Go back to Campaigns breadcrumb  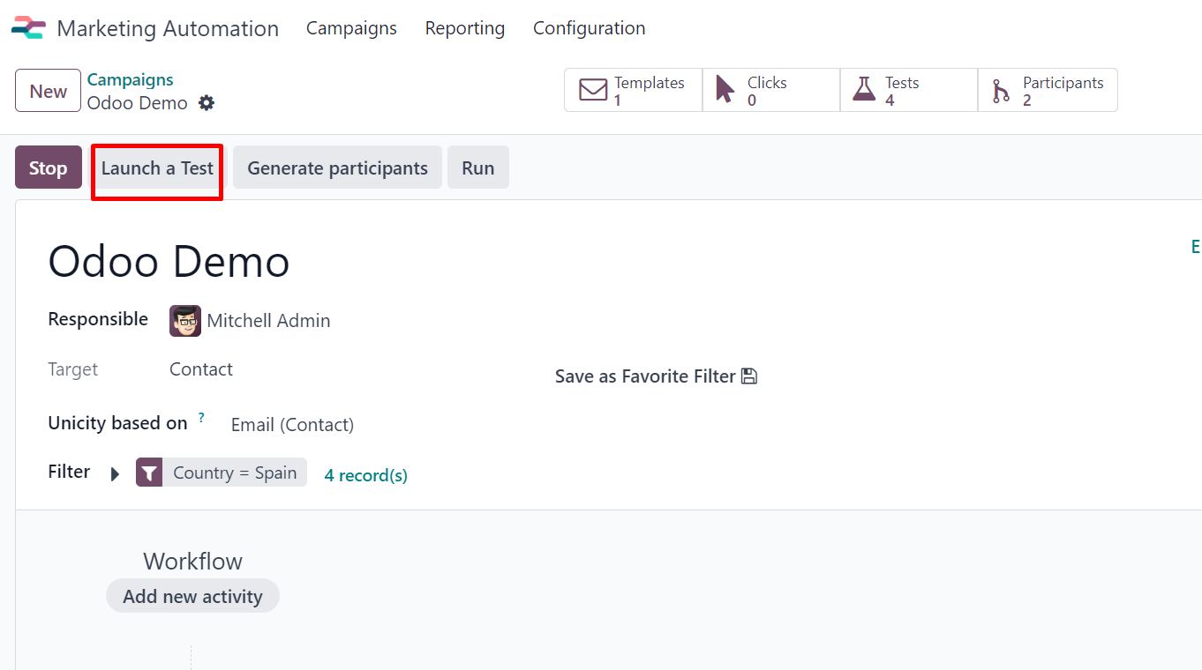(x=130, y=79)
